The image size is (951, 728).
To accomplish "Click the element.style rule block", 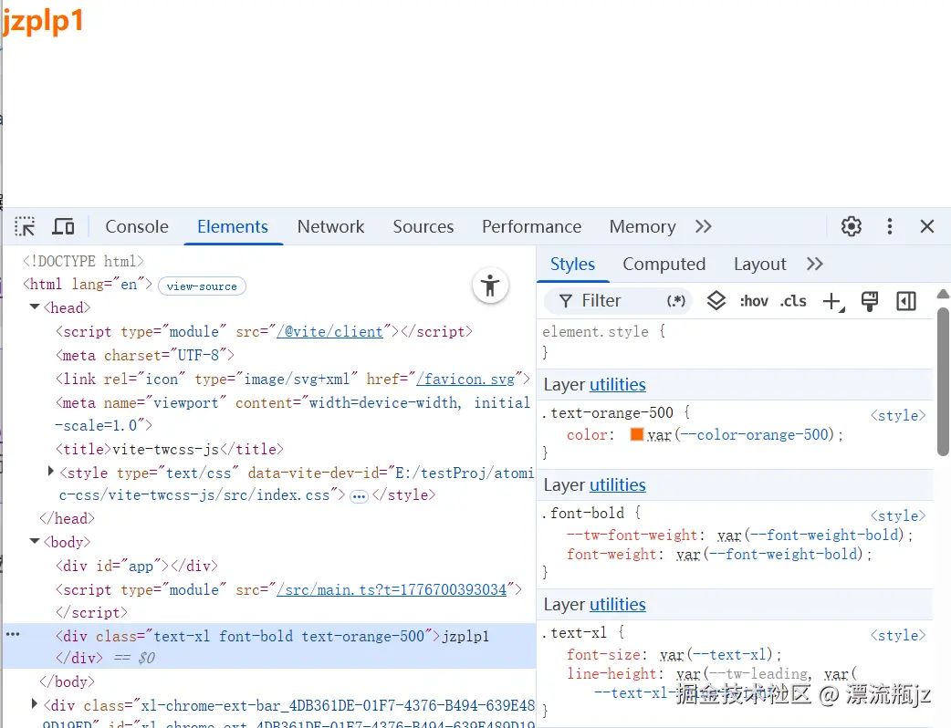I will 734,342.
